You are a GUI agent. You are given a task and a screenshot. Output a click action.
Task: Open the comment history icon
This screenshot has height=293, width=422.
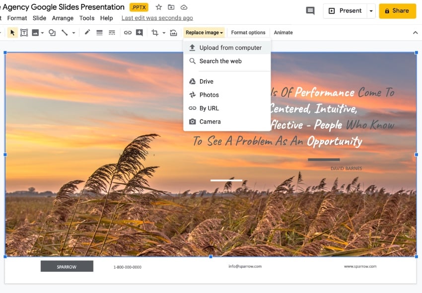[310, 11]
